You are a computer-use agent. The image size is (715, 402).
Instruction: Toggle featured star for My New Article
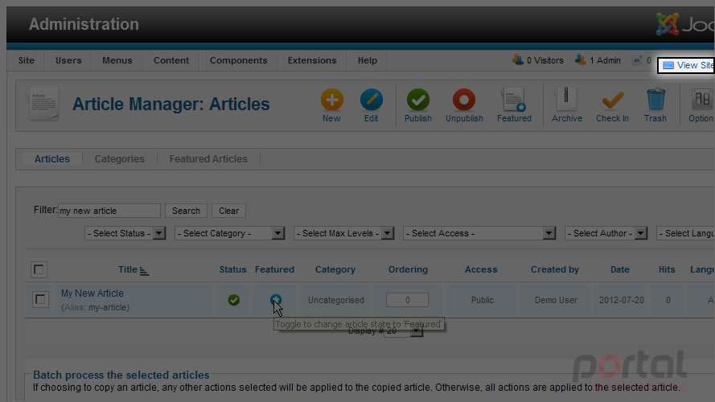pos(275,299)
